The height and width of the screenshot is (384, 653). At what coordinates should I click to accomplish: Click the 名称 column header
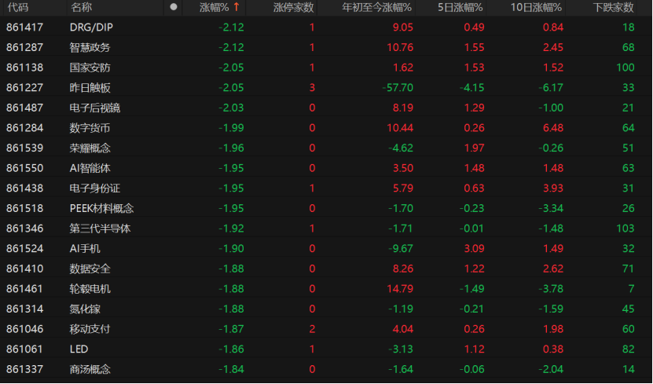[81, 7]
